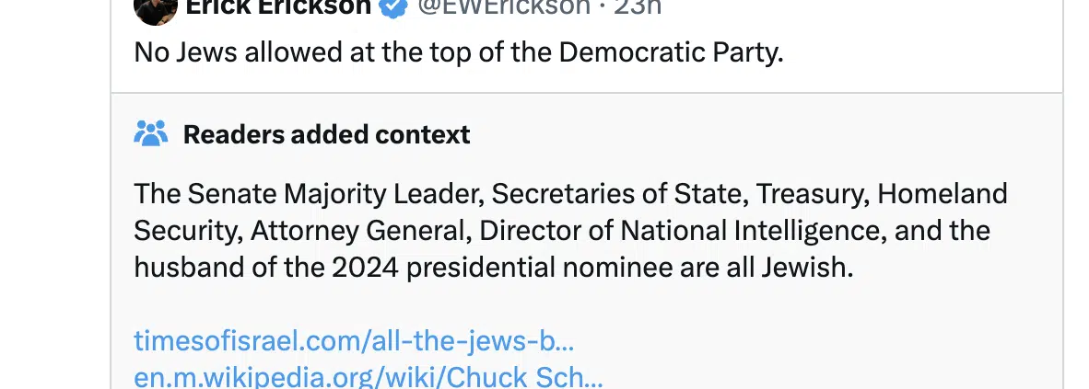Open the Wikipedia Chuck Schumer link
This screenshot has height=389, width=1089.
click(369, 377)
